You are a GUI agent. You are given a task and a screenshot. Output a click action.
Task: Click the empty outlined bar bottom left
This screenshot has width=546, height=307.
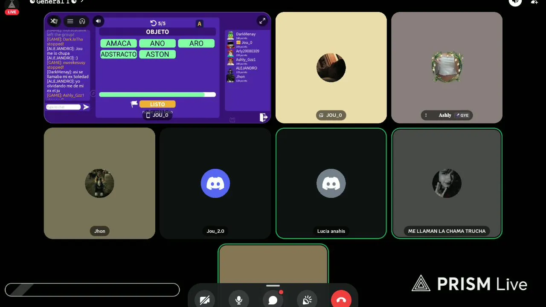tap(92, 290)
